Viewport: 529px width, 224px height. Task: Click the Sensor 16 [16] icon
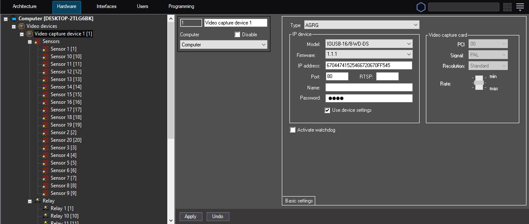click(x=46, y=102)
